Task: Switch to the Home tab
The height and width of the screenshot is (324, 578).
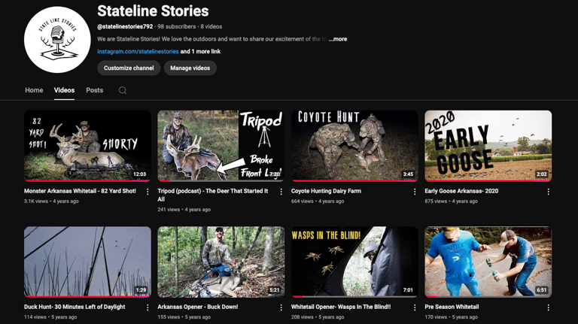Action: click(x=34, y=90)
